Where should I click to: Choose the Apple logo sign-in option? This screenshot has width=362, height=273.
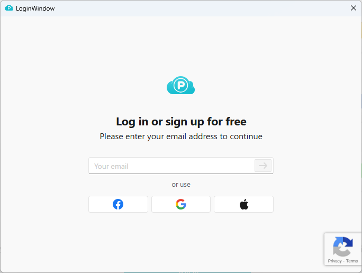coord(243,204)
